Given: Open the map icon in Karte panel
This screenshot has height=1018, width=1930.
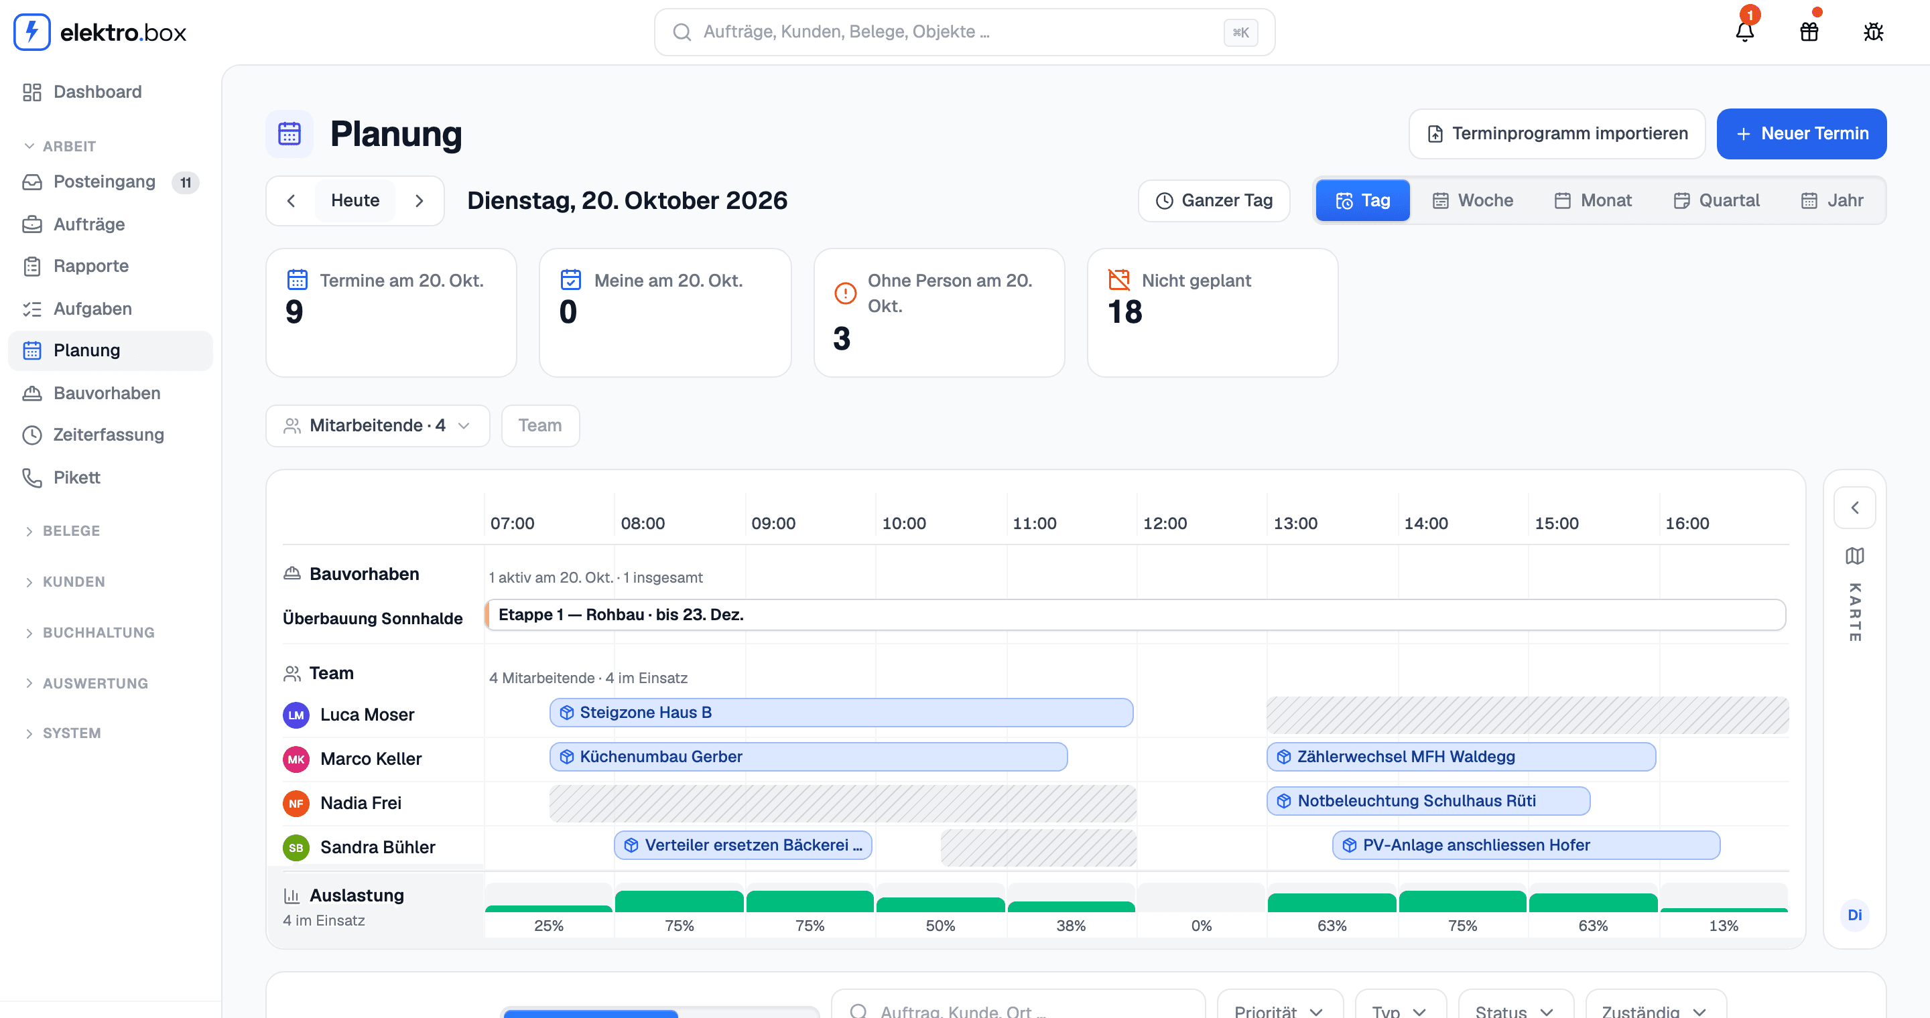Looking at the screenshot, I should (x=1854, y=555).
